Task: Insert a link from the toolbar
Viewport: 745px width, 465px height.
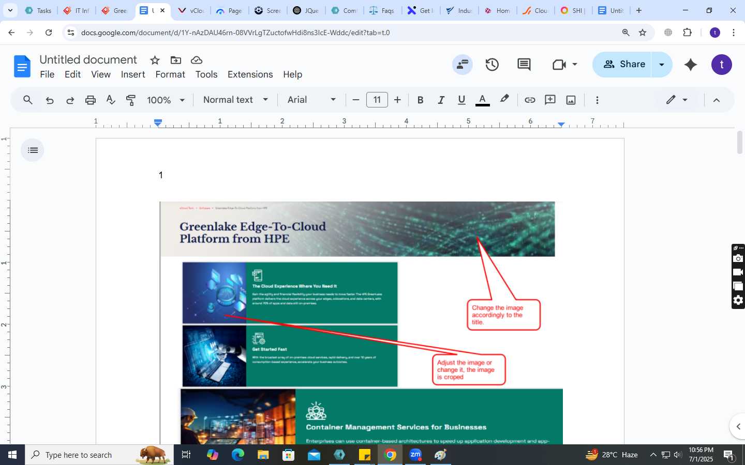Action: (530, 100)
